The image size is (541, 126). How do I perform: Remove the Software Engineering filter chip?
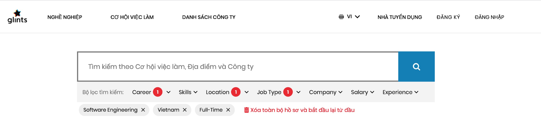tap(143, 110)
